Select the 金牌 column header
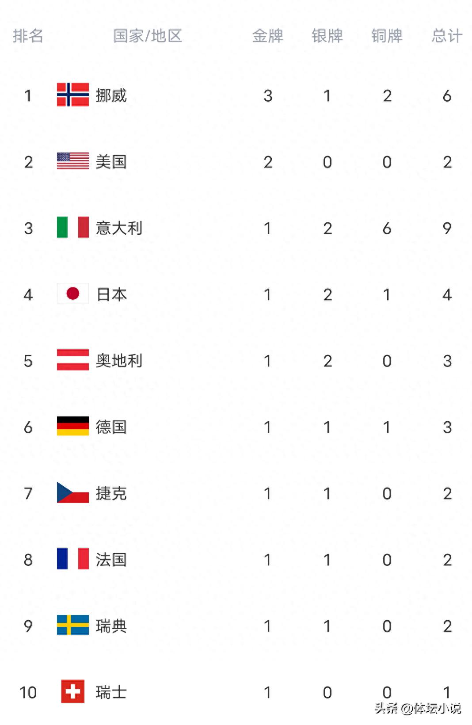 click(268, 36)
